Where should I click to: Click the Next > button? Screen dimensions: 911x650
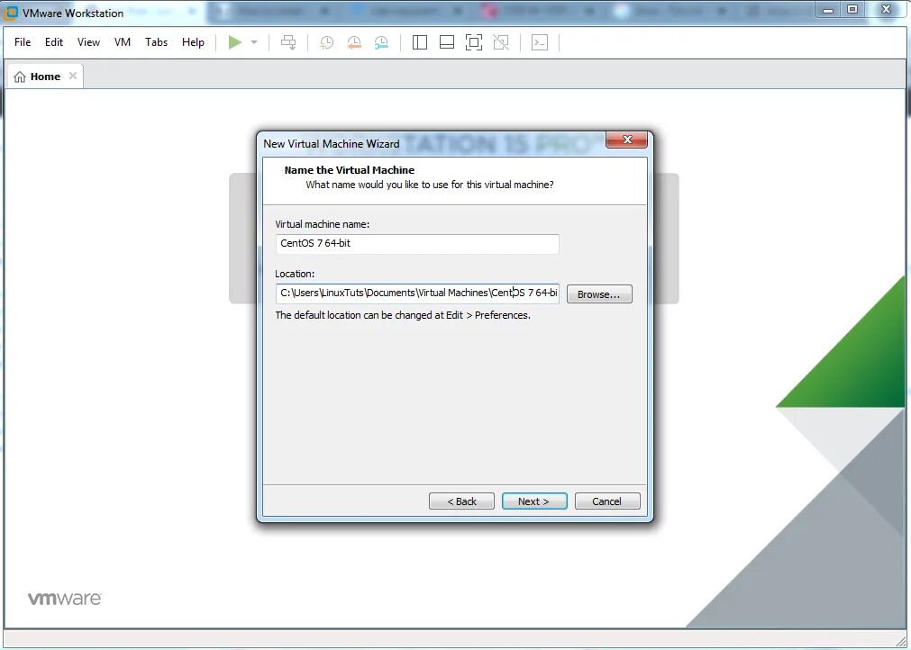[x=534, y=501]
